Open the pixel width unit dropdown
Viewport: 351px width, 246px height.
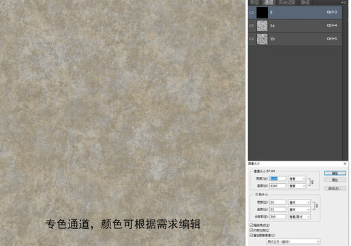pyautogui.click(x=297, y=179)
